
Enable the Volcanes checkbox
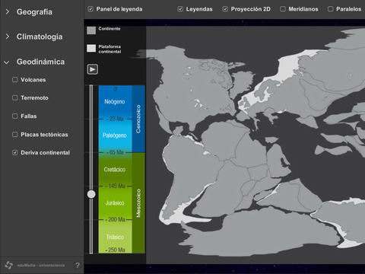pyautogui.click(x=15, y=80)
